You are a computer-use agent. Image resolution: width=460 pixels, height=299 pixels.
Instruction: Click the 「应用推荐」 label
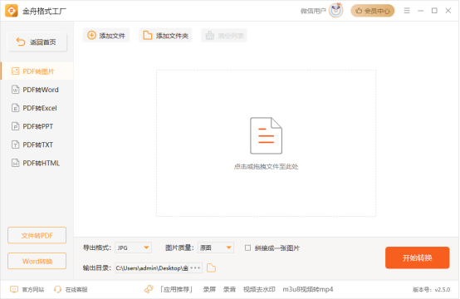pyautogui.click(x=177, y=290)
